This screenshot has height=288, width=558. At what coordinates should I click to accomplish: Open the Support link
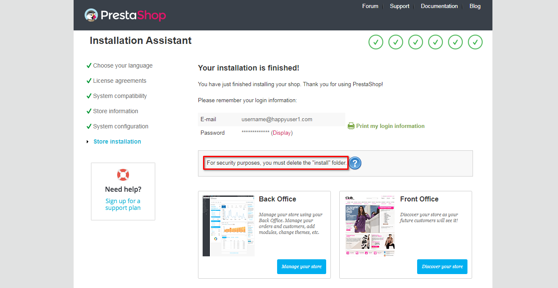(x=399, y=6)
